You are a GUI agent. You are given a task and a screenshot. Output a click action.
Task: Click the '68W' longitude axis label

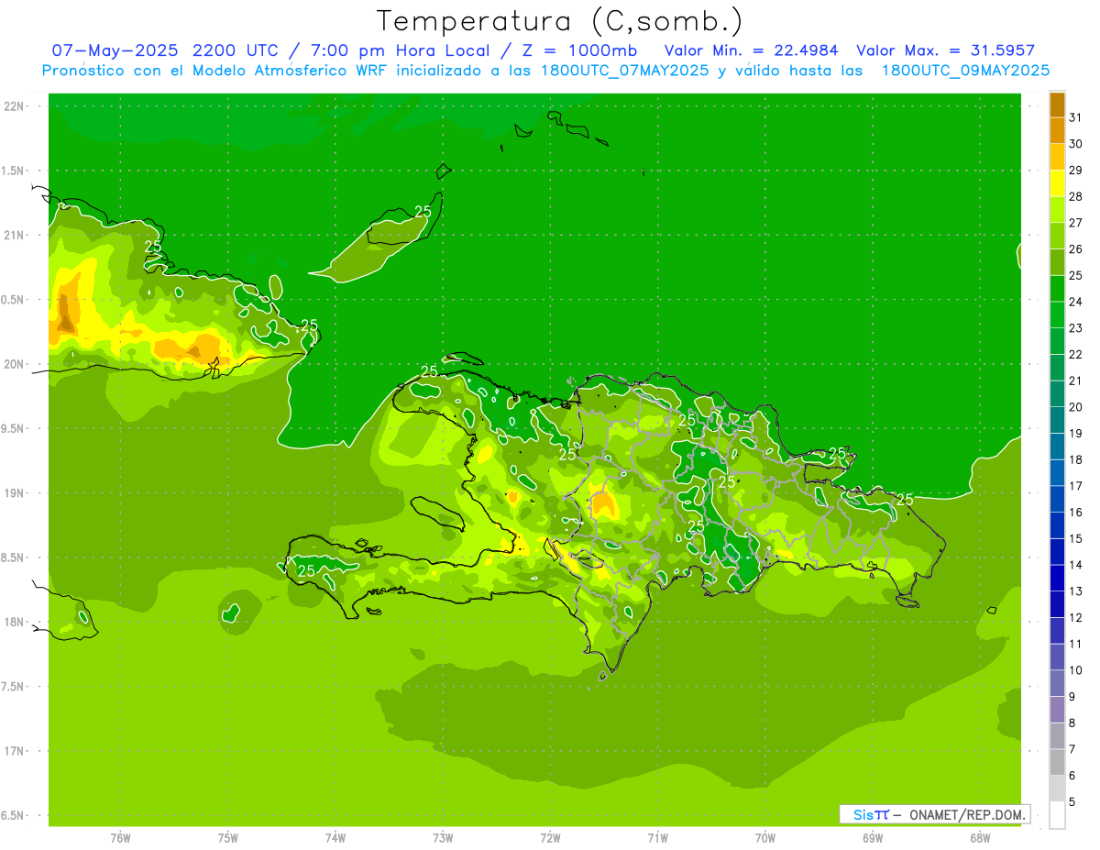click(980, 837)
